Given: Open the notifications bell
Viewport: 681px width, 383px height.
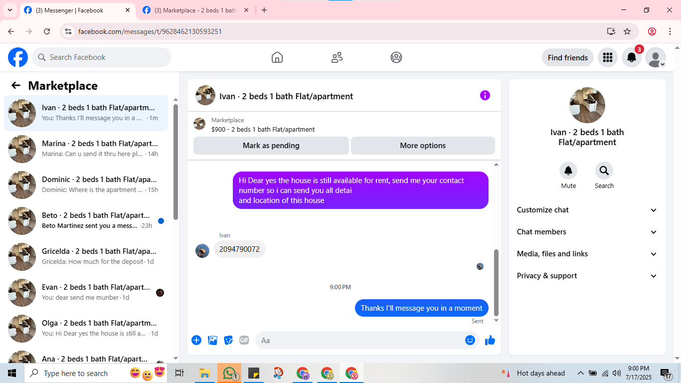Looking at the screenshot, I should [631, 57].
